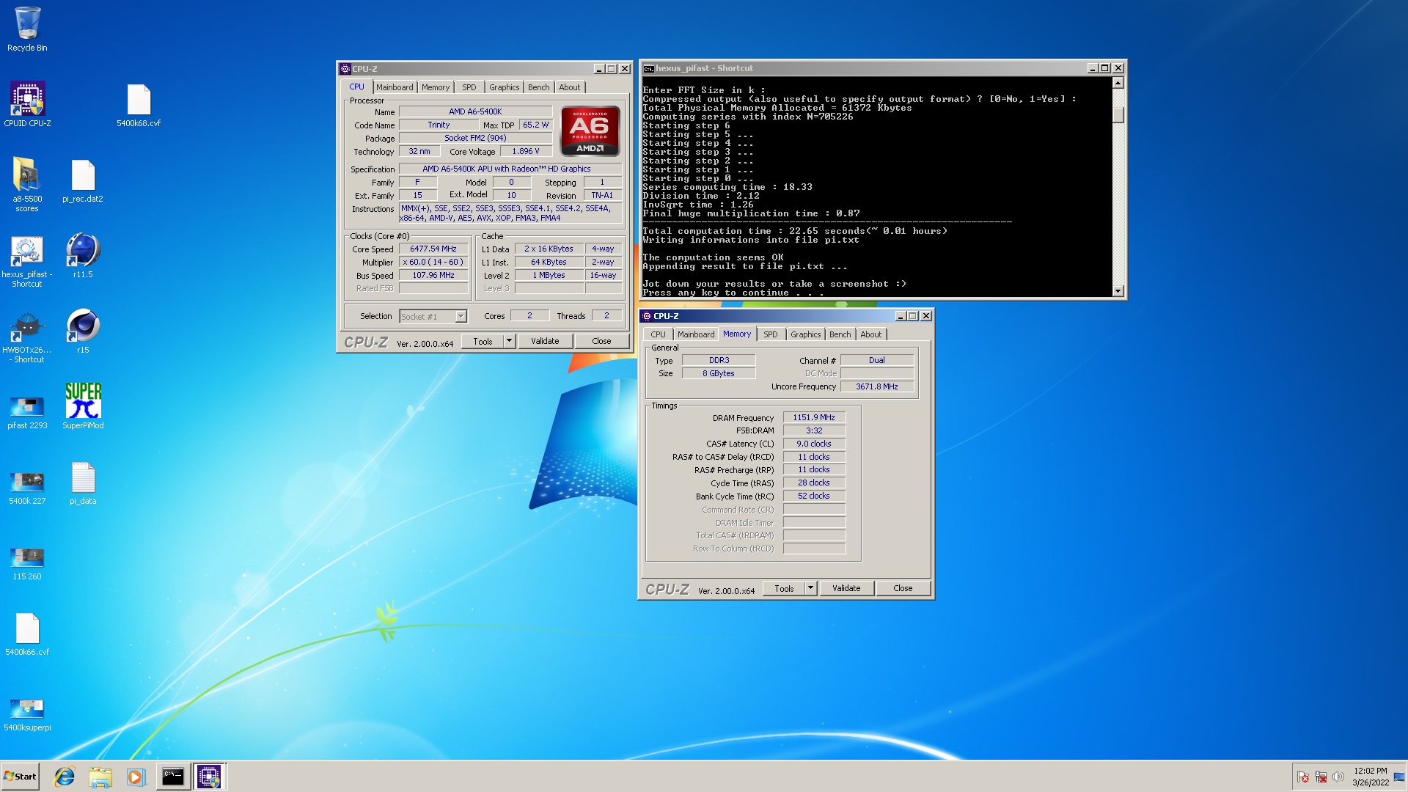Open Graphics tab in lower CPU-Z window
The height and width of the screenshot is (792, 1408).
(x=806, y=334)
